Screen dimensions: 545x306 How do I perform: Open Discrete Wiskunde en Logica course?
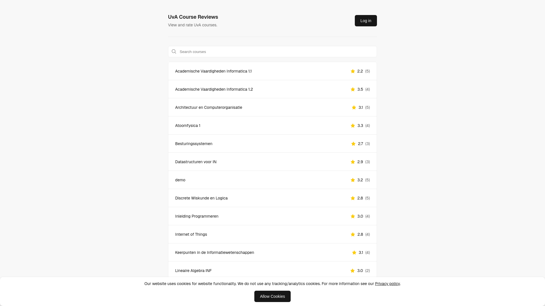tap(201, 198)
